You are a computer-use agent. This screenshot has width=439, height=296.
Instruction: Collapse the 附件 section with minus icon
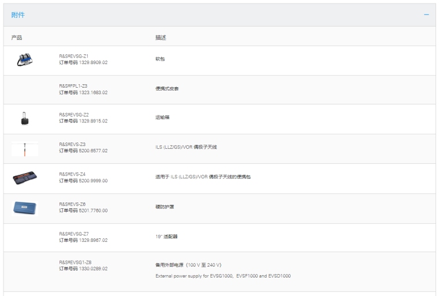[426, 14]
